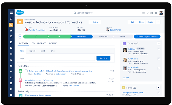Open the app launcher grid icon
The image size is (172, 105).
click(143, 13)
